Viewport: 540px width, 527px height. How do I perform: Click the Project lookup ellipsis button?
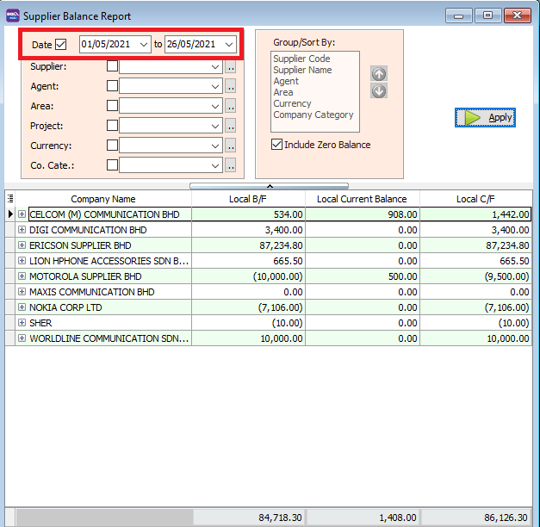pos(230,126)
